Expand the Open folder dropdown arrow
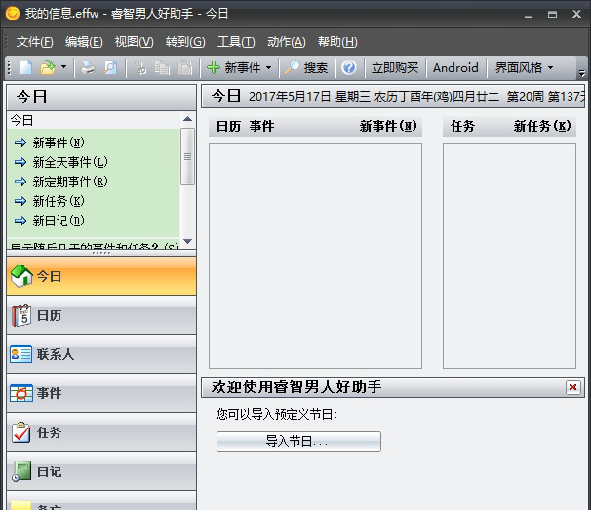 coord(63,67)
